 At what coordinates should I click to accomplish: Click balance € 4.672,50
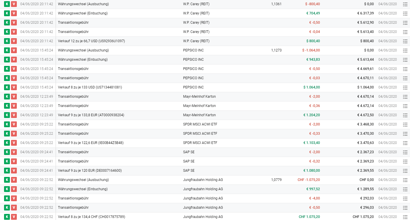(x=365, y=115)
